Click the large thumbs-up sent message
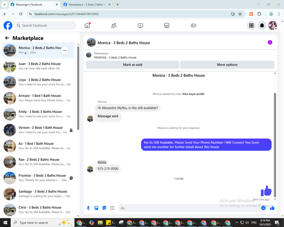Image resolution: width=284 pixels, height=227 pixels. tap(266, 191)
